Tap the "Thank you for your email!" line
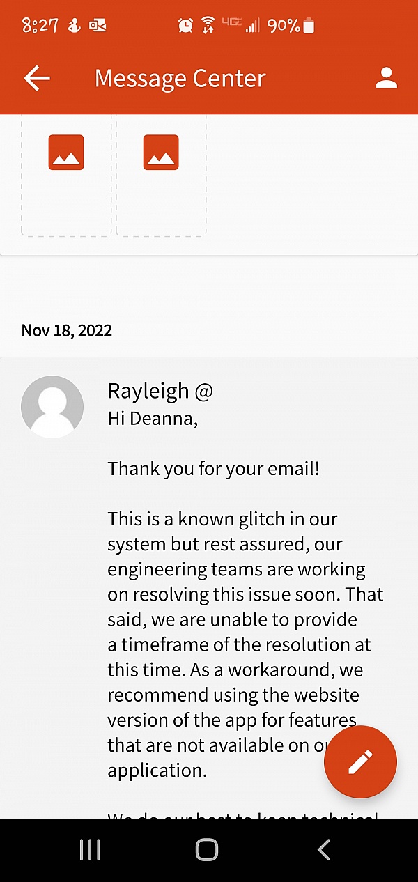 pyautogui.click(x=213, y=468)
